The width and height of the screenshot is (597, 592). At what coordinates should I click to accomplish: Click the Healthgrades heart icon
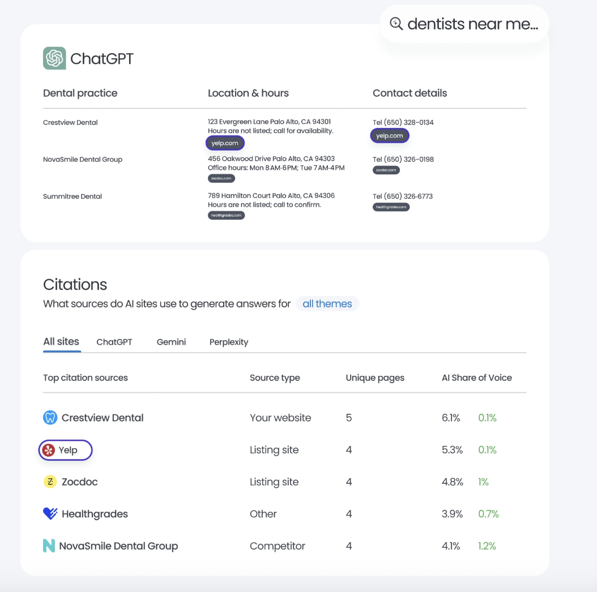tap(50, 514)
